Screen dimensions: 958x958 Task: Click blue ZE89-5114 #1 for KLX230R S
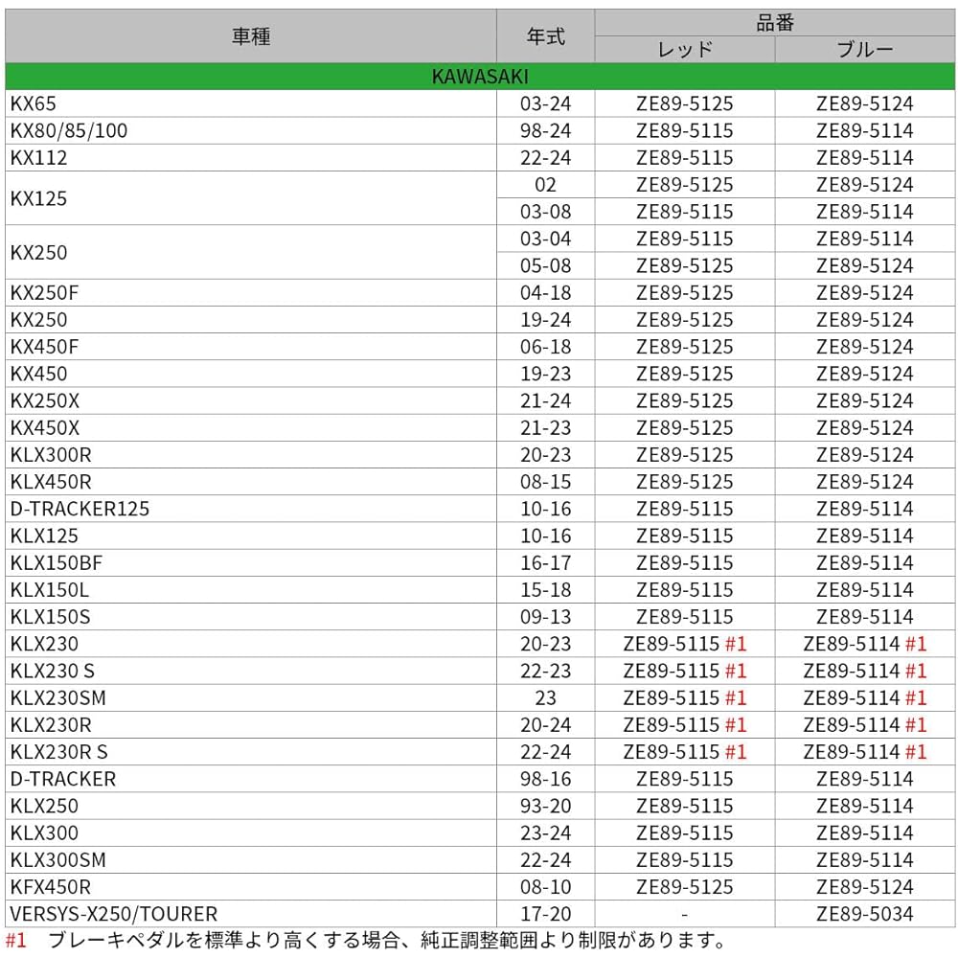(x=864, y=751)
